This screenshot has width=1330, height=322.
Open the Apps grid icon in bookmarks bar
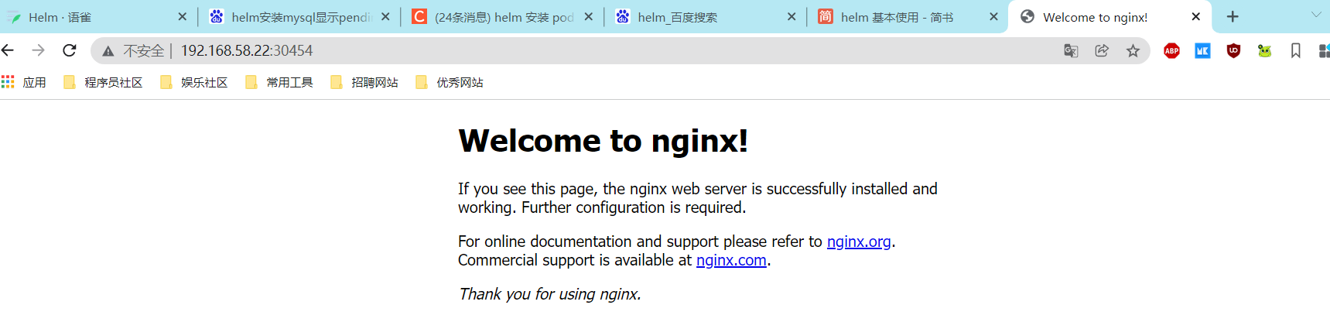point(8,82)
